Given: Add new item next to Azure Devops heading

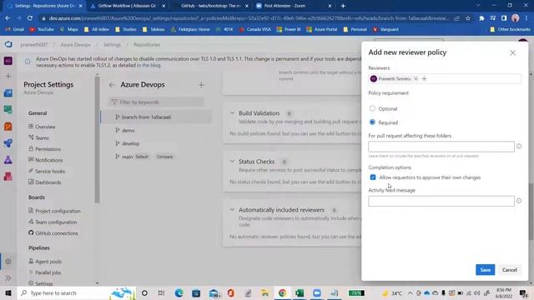Looking at the screenshot, I should (201, 85).
